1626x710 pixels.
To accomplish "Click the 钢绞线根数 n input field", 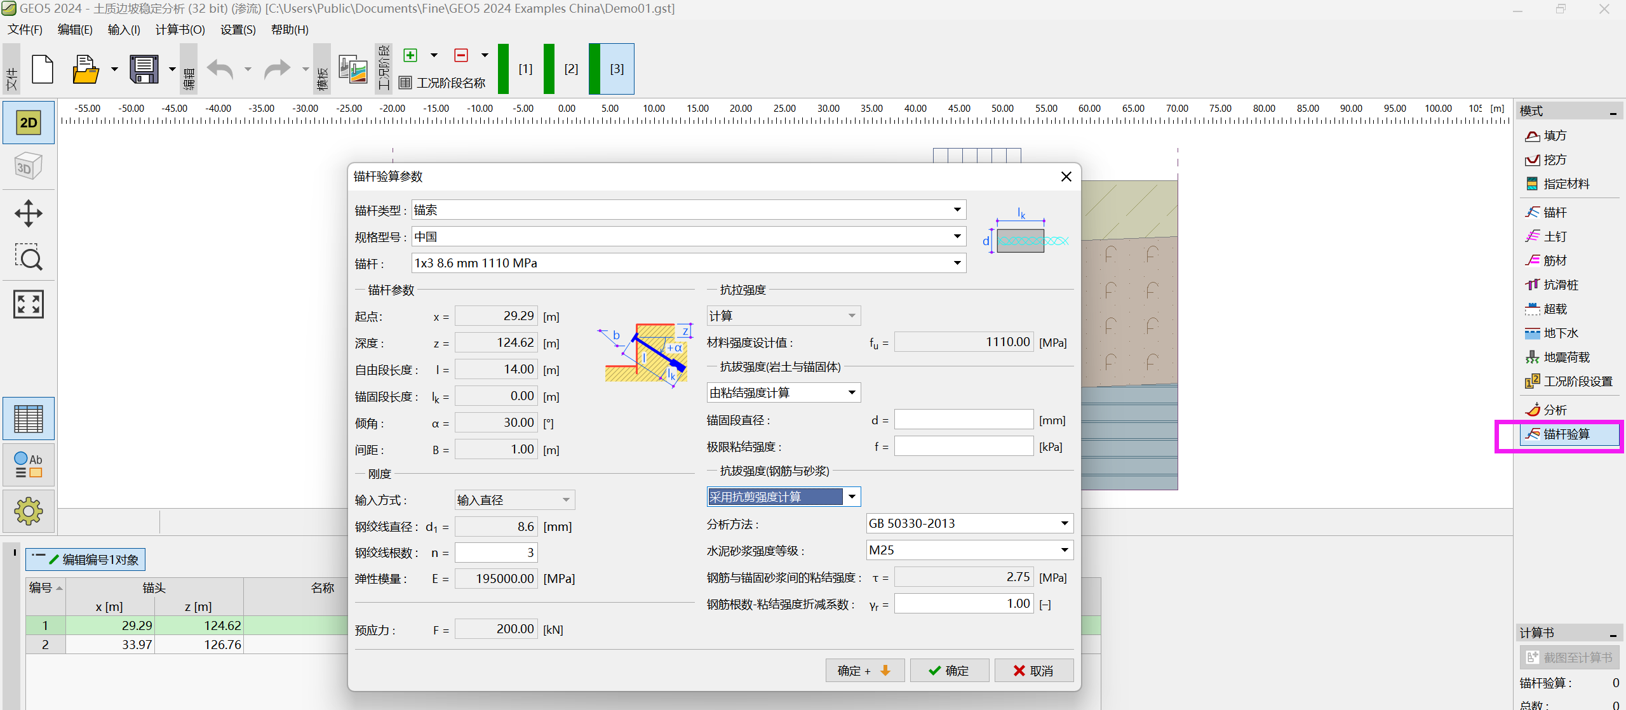I will pyautogui.click(x=496, y=553).
